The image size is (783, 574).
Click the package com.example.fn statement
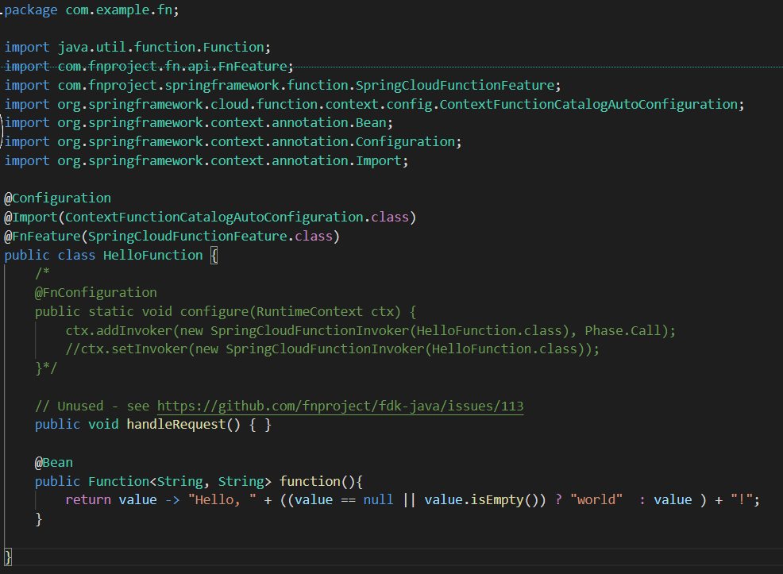(x=92, y=10)
